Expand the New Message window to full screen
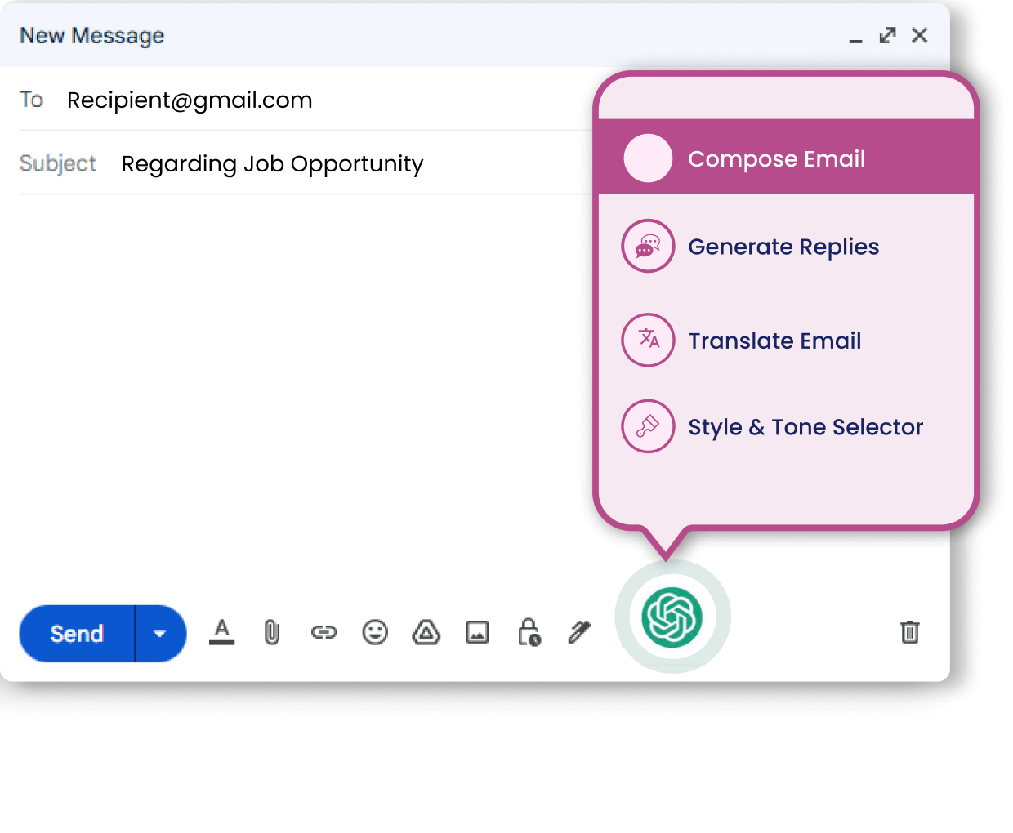 pyautogui.click(x=887, y=36)
